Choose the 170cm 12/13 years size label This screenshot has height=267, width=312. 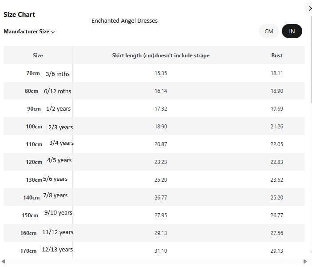point(47,250)
